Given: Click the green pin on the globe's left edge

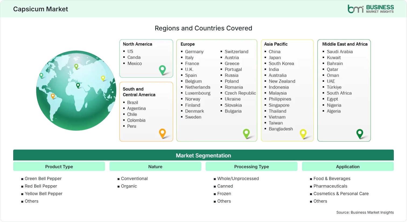Looking at the screenshot, I should point(41,76).
